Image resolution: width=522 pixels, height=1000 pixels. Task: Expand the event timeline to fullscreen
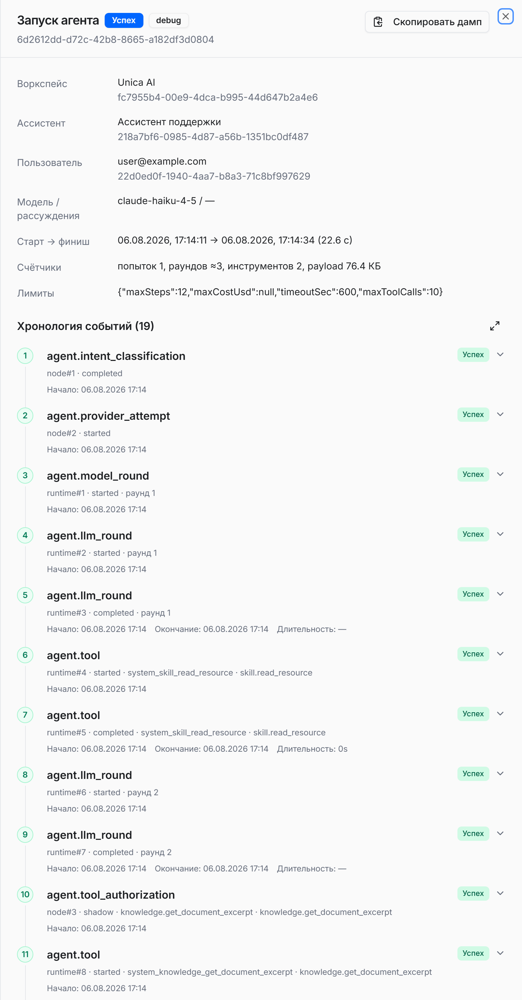(x=494, y=326)
